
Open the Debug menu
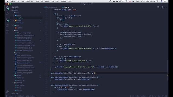48,1
